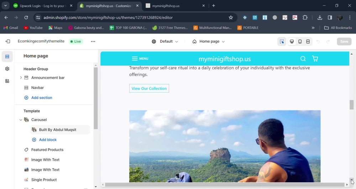
Task: Open the Sections panel icon in sidebar
Action: (x=7, y=57)
